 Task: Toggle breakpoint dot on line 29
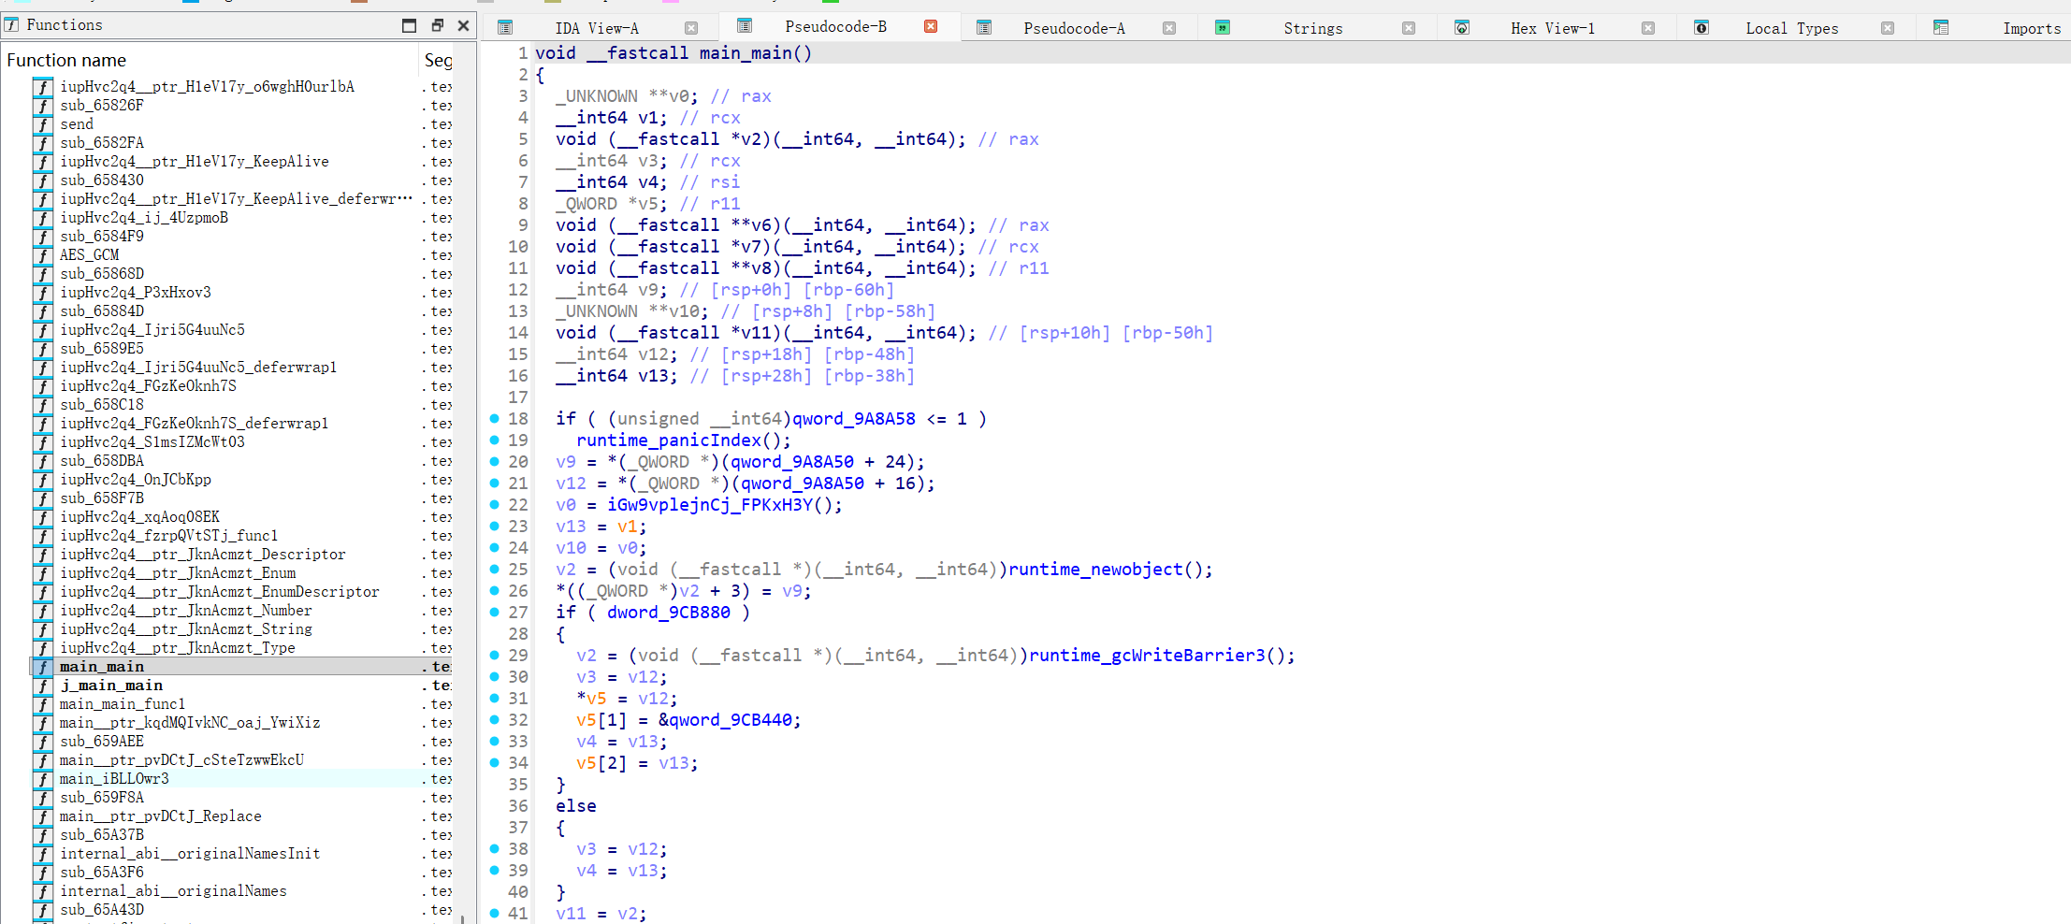tap(495, 655)
